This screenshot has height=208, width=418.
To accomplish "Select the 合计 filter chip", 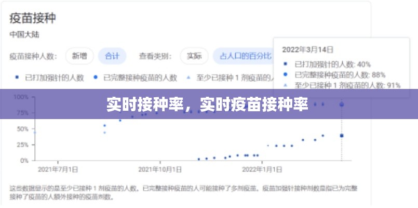I will tap(112, 56).
